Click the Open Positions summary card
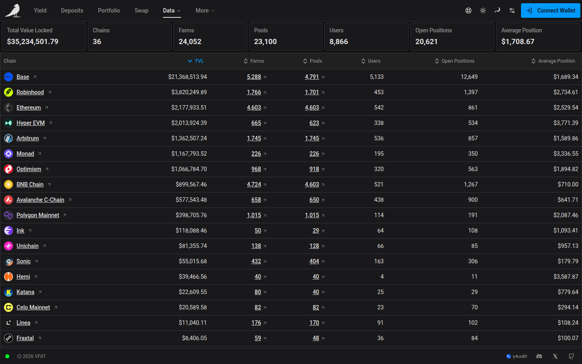 tap(452, 37)
